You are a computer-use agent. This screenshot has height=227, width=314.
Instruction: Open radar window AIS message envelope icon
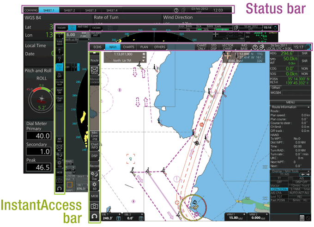pos(59,148)
